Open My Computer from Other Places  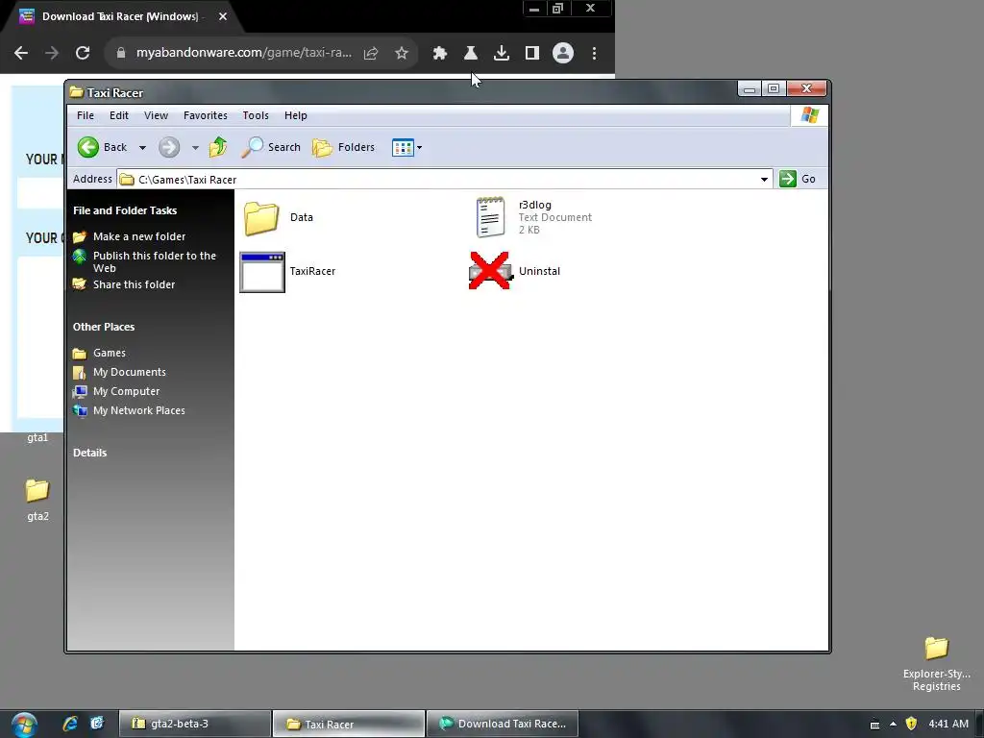coord(116,392)
